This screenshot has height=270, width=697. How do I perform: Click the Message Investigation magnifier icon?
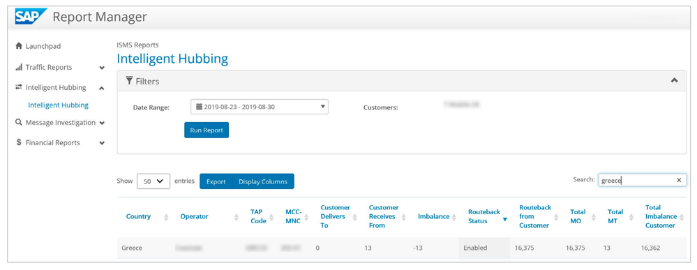(x=19, y=122)
